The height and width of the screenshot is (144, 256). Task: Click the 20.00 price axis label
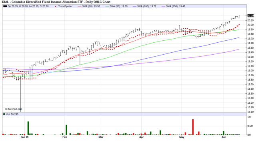click(250, 25)
